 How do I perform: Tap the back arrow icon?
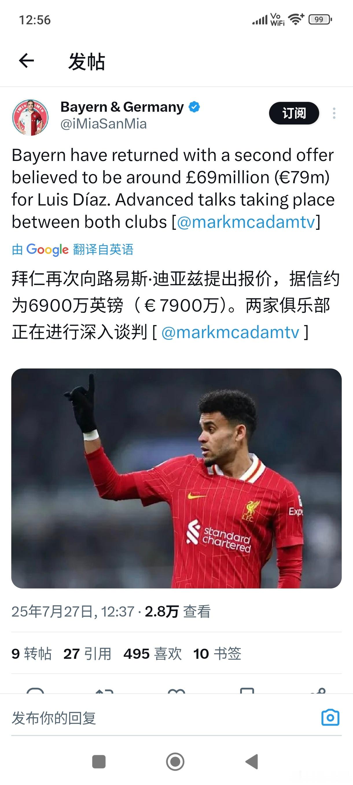26,61
